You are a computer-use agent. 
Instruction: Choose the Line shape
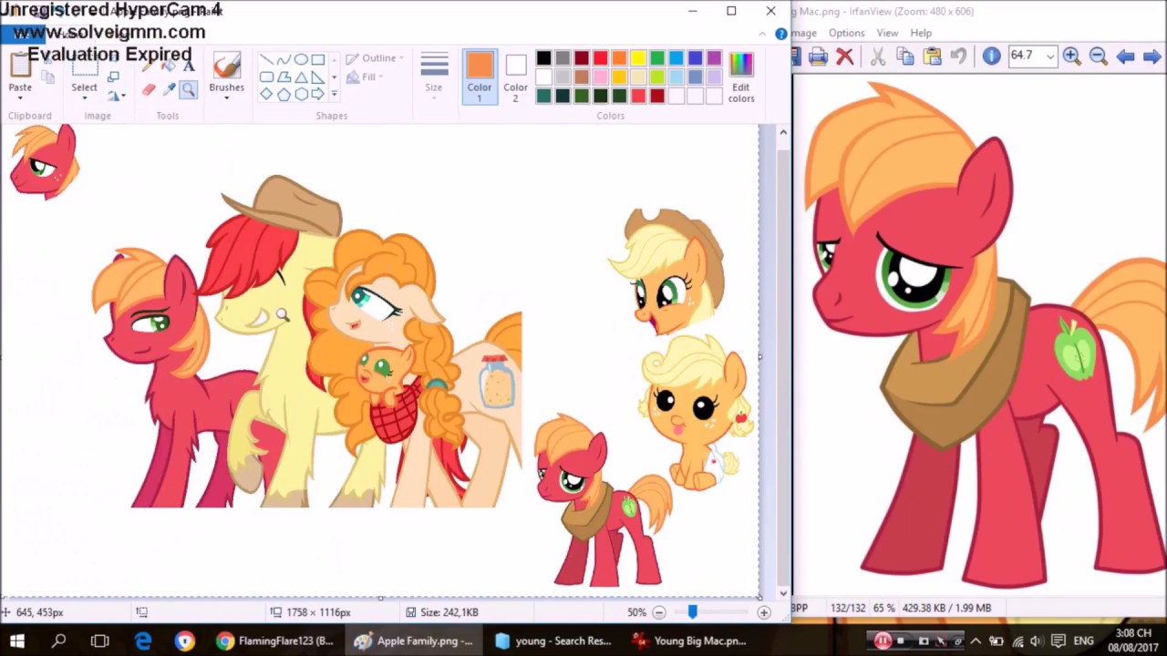[266, 60]
